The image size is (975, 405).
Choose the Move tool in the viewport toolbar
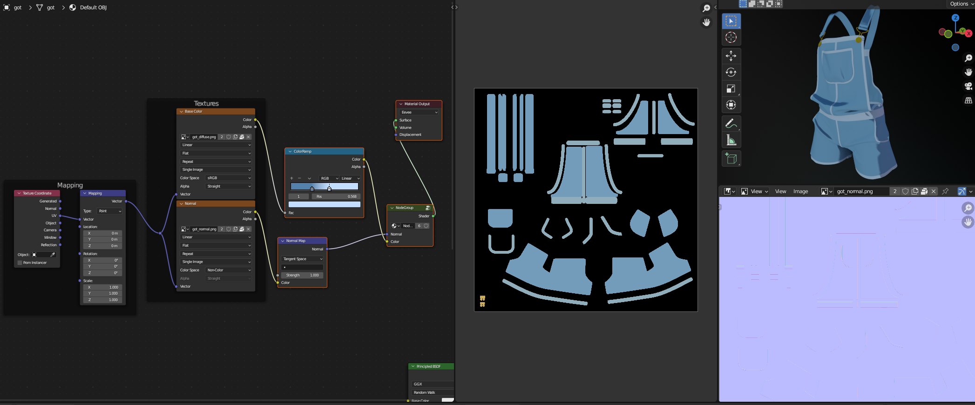coord(731,56)
